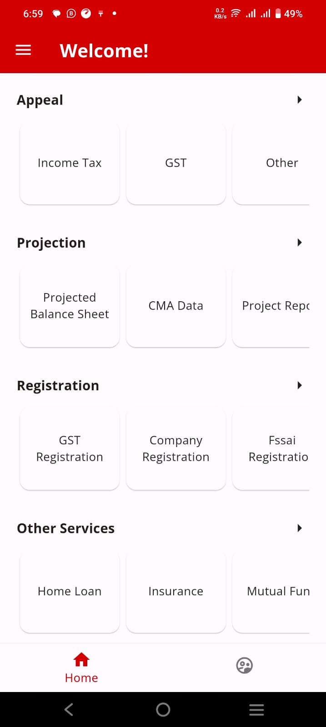Tap the Android back navigation icon
This screenshot has height=727, width=326.
point(69,709)
